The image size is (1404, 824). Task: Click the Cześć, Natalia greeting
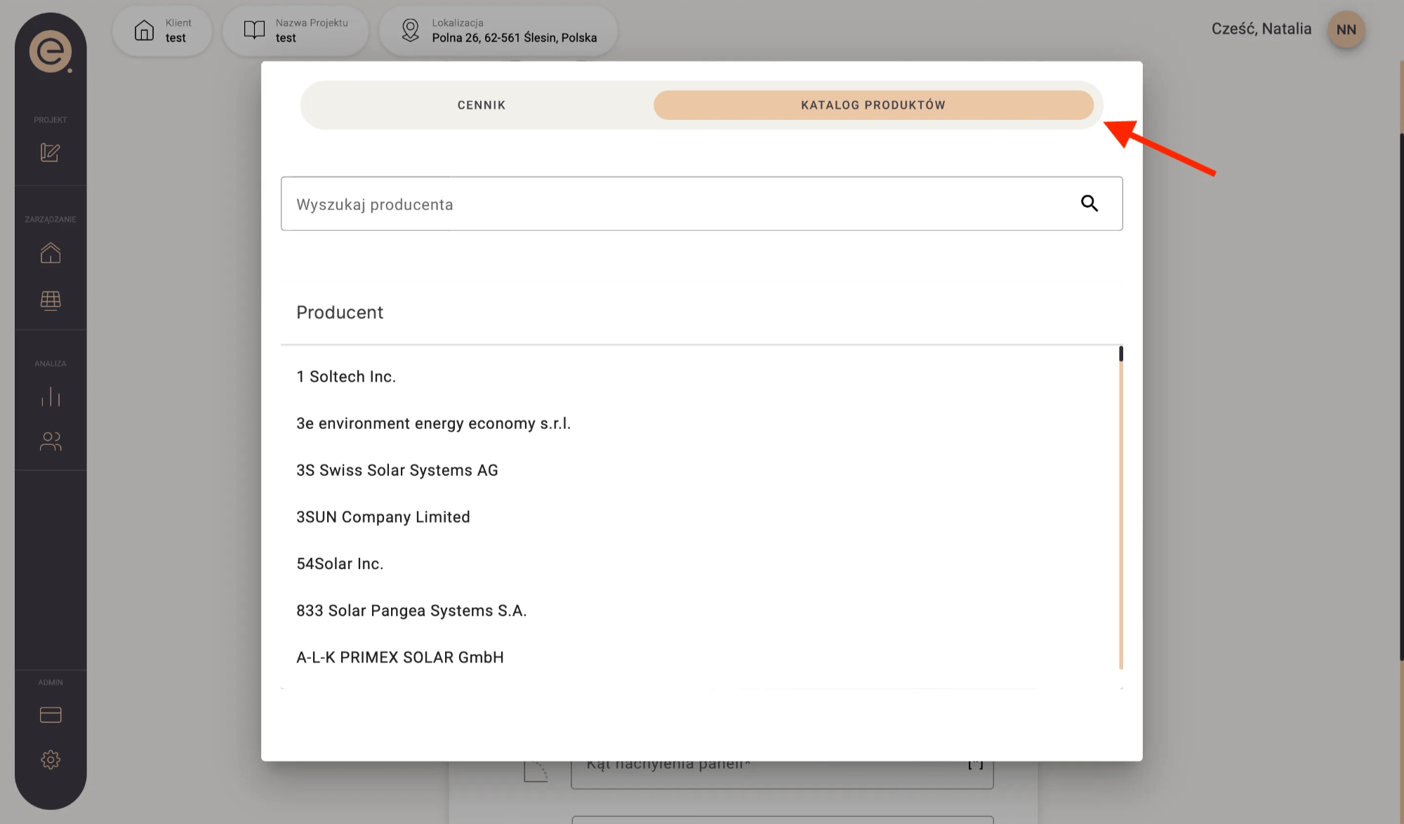pyautogui.click(x=1261, y=29)
